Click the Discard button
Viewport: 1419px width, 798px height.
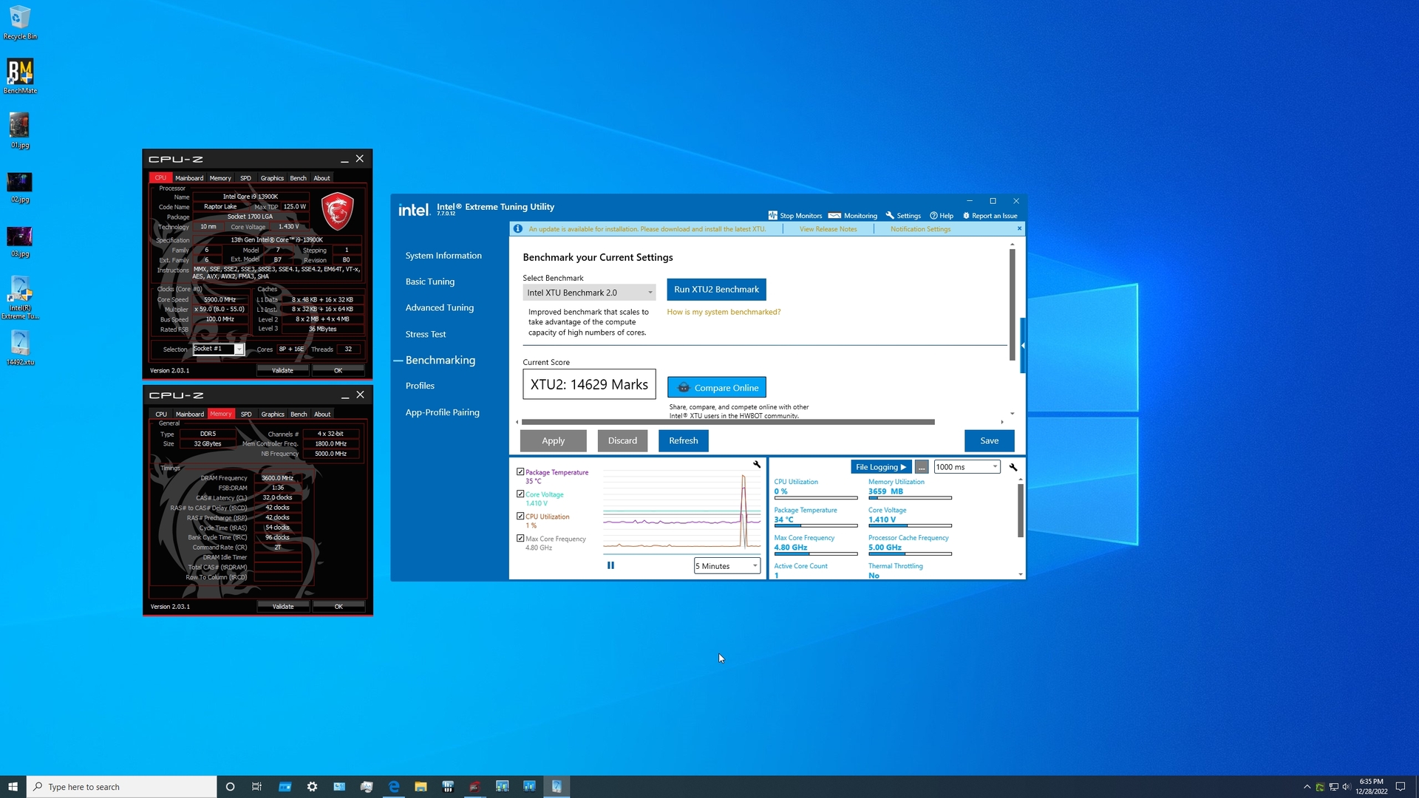[x=622, y=441]
